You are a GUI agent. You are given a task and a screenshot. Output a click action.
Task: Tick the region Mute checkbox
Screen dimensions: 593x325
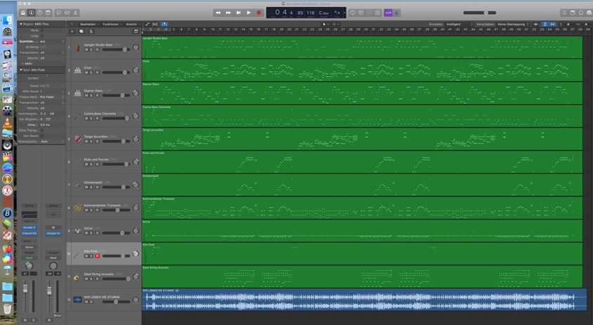[41, 30]
